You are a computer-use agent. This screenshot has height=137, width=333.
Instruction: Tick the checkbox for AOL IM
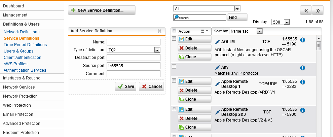click(x=174, y=39)
